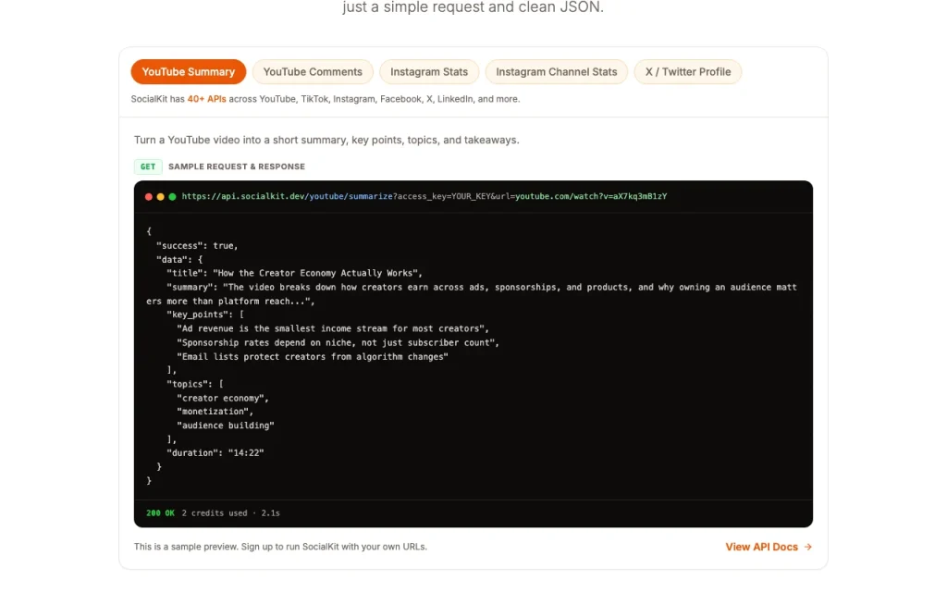Screen dimensions: 947x592
Task: Click the "Turn a YouTube video into a short summary" description
Action: (x=326, y=141)
